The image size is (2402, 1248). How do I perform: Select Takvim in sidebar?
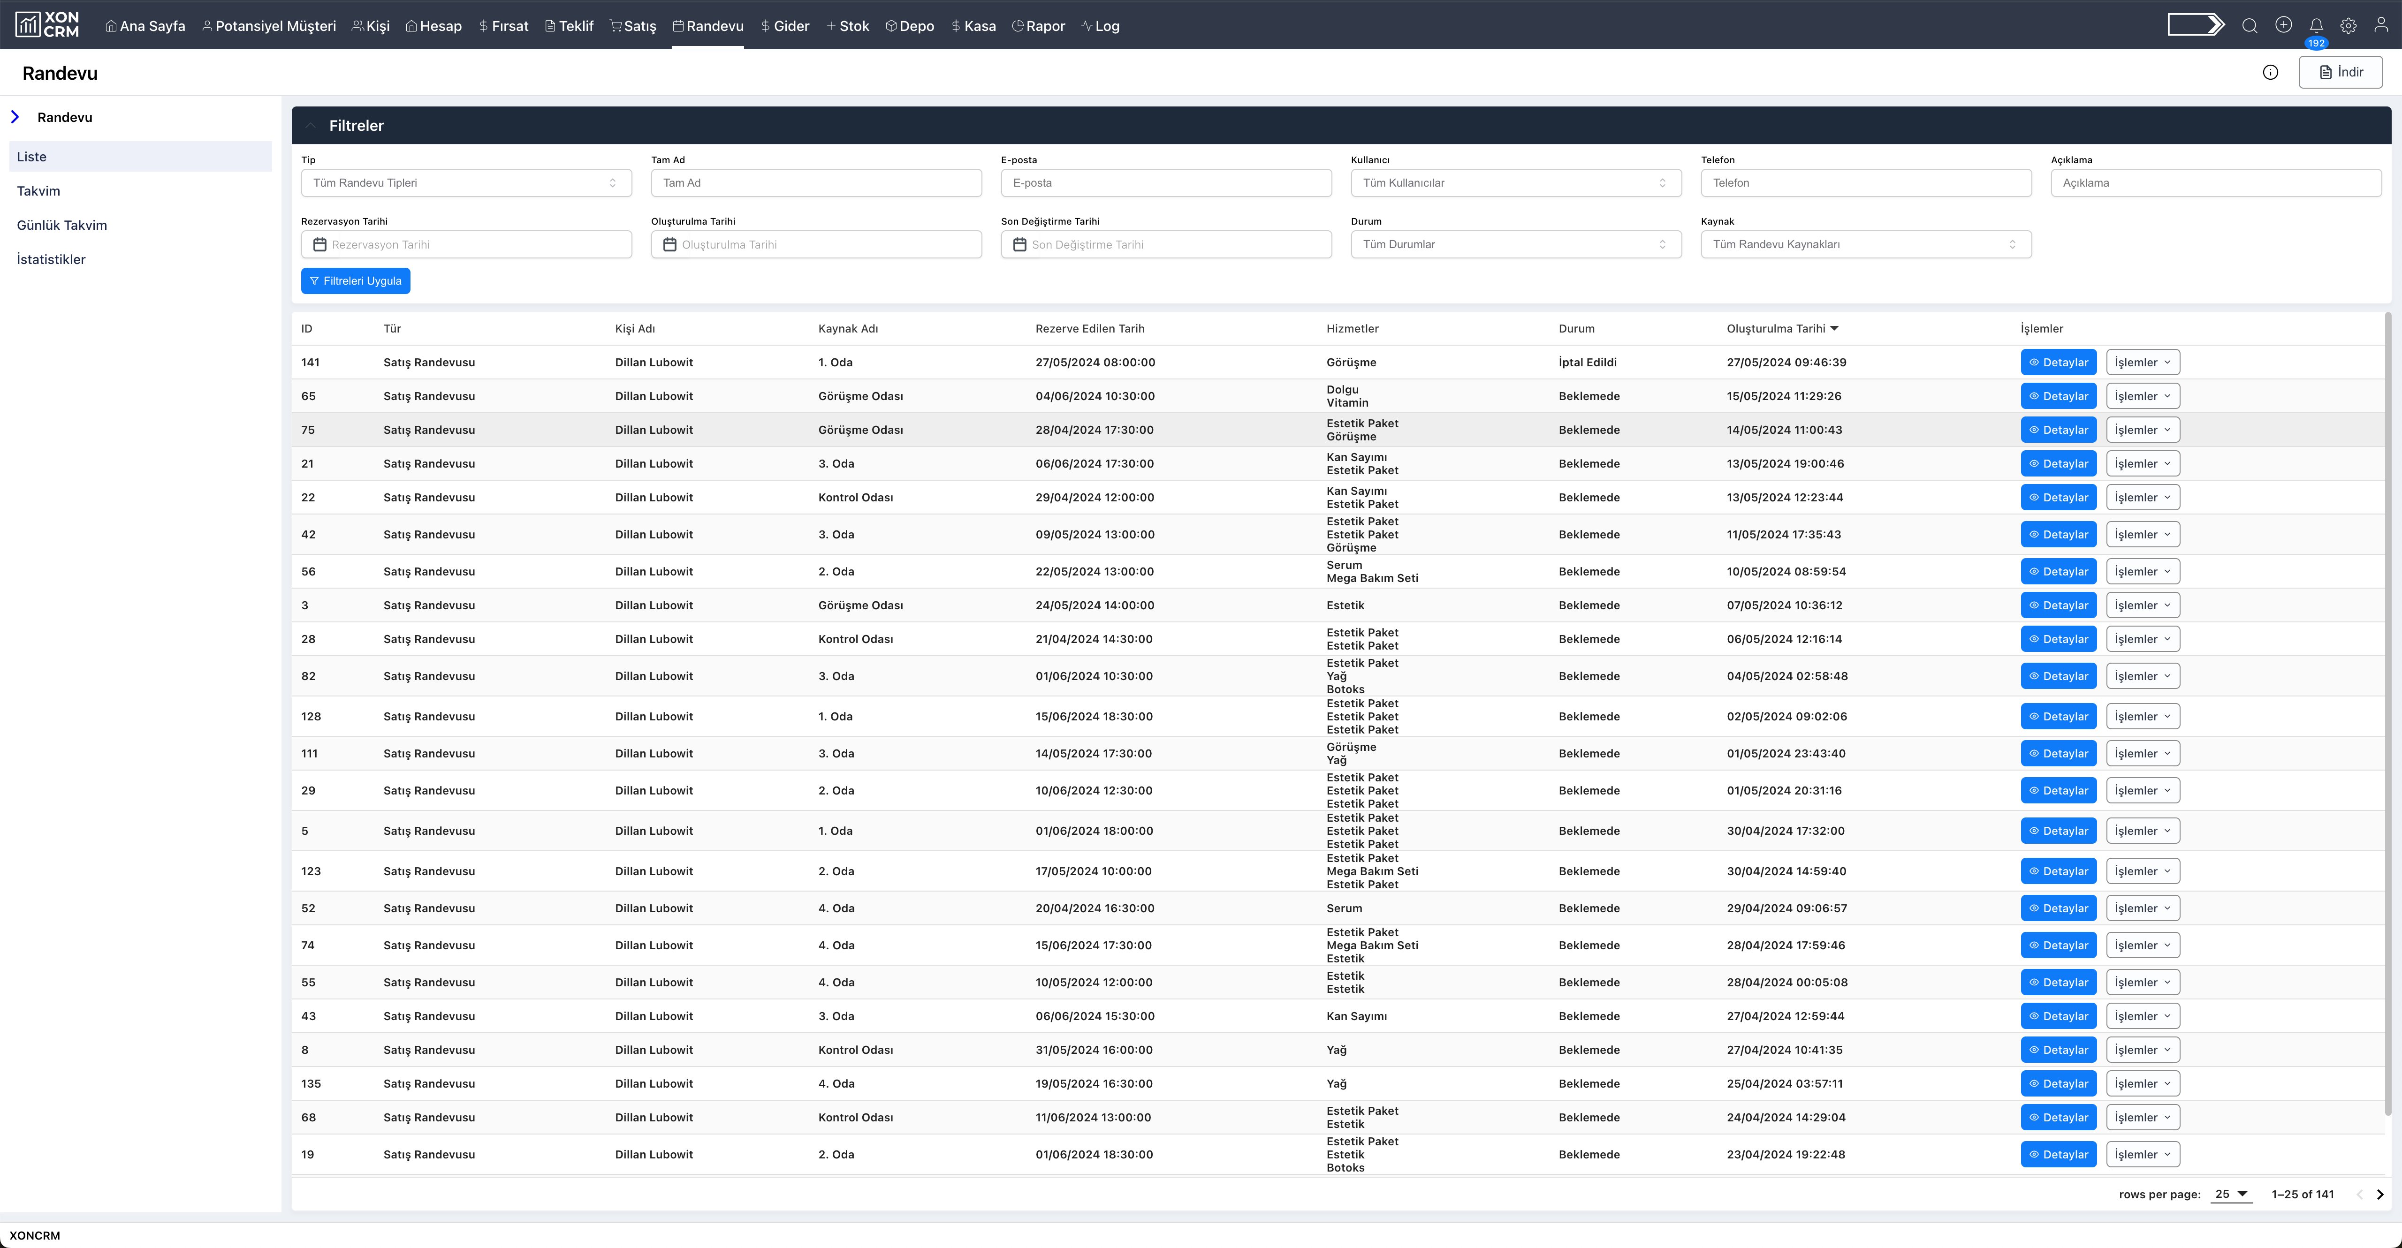click(x=38, y=191)
